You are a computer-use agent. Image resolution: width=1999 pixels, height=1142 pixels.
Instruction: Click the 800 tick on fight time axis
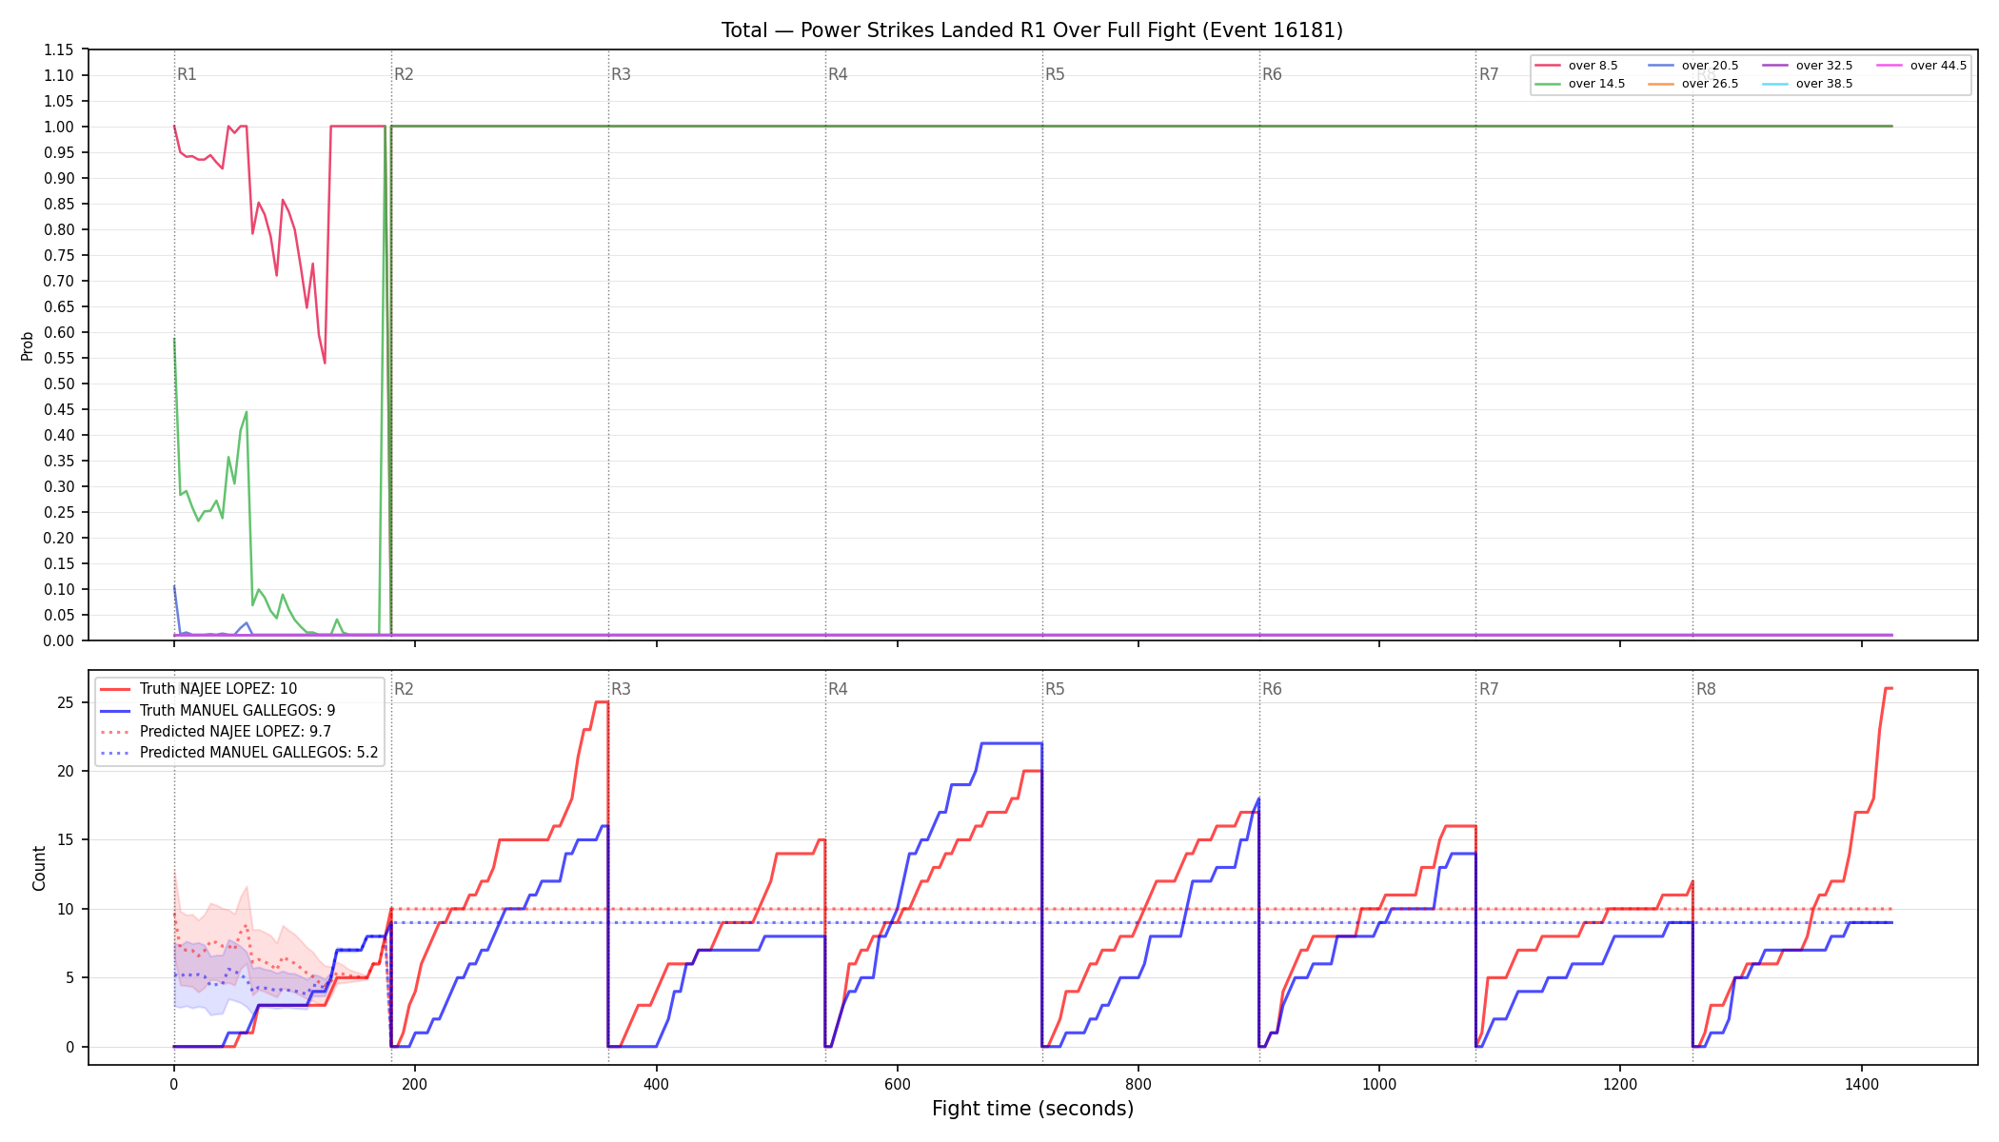click(x=1138, y=1083)
